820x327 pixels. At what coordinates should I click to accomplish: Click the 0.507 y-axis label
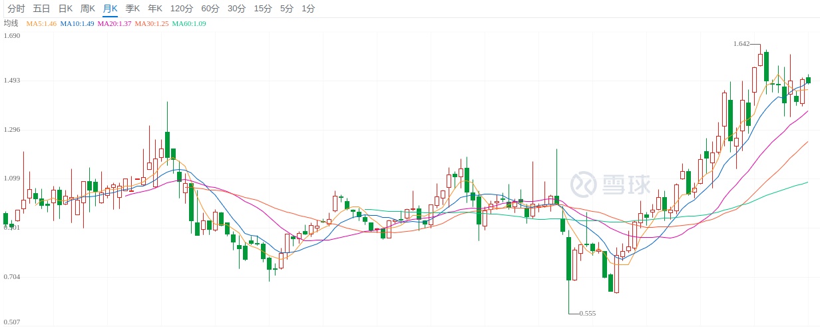click(x=12, y=322)
